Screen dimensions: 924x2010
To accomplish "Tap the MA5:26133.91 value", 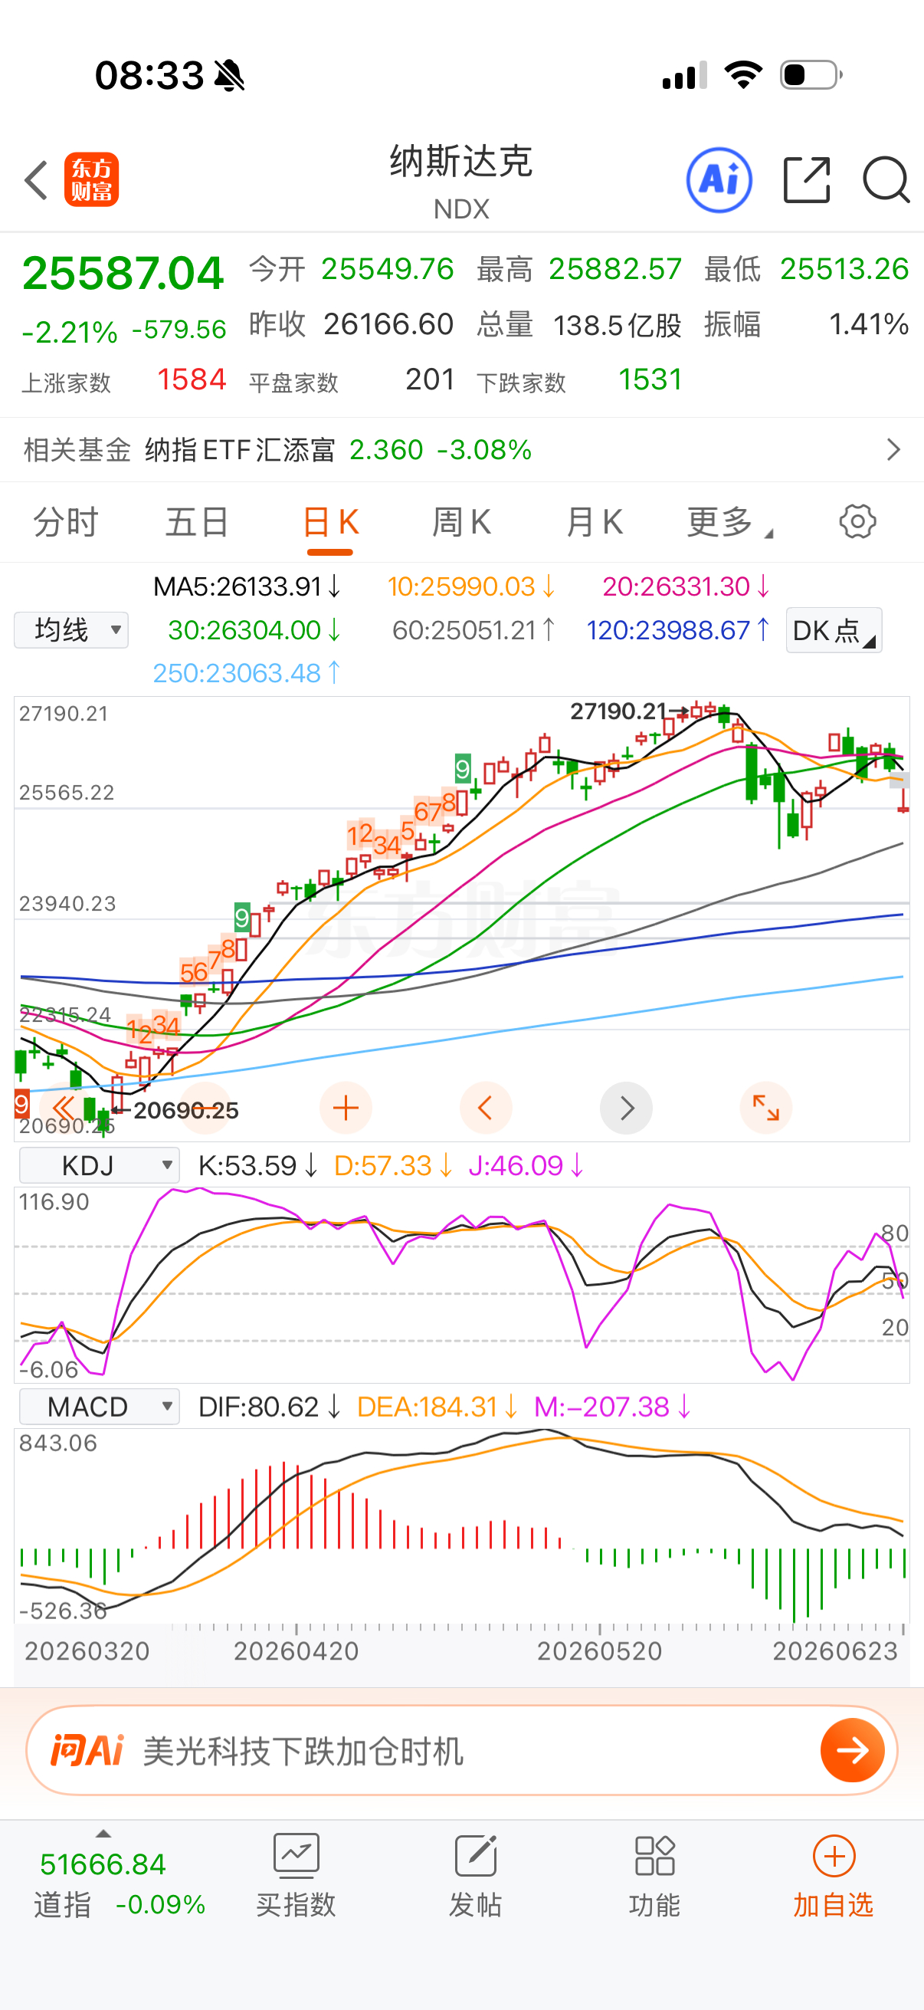I will pyautogui.click(x=247, y=586).
